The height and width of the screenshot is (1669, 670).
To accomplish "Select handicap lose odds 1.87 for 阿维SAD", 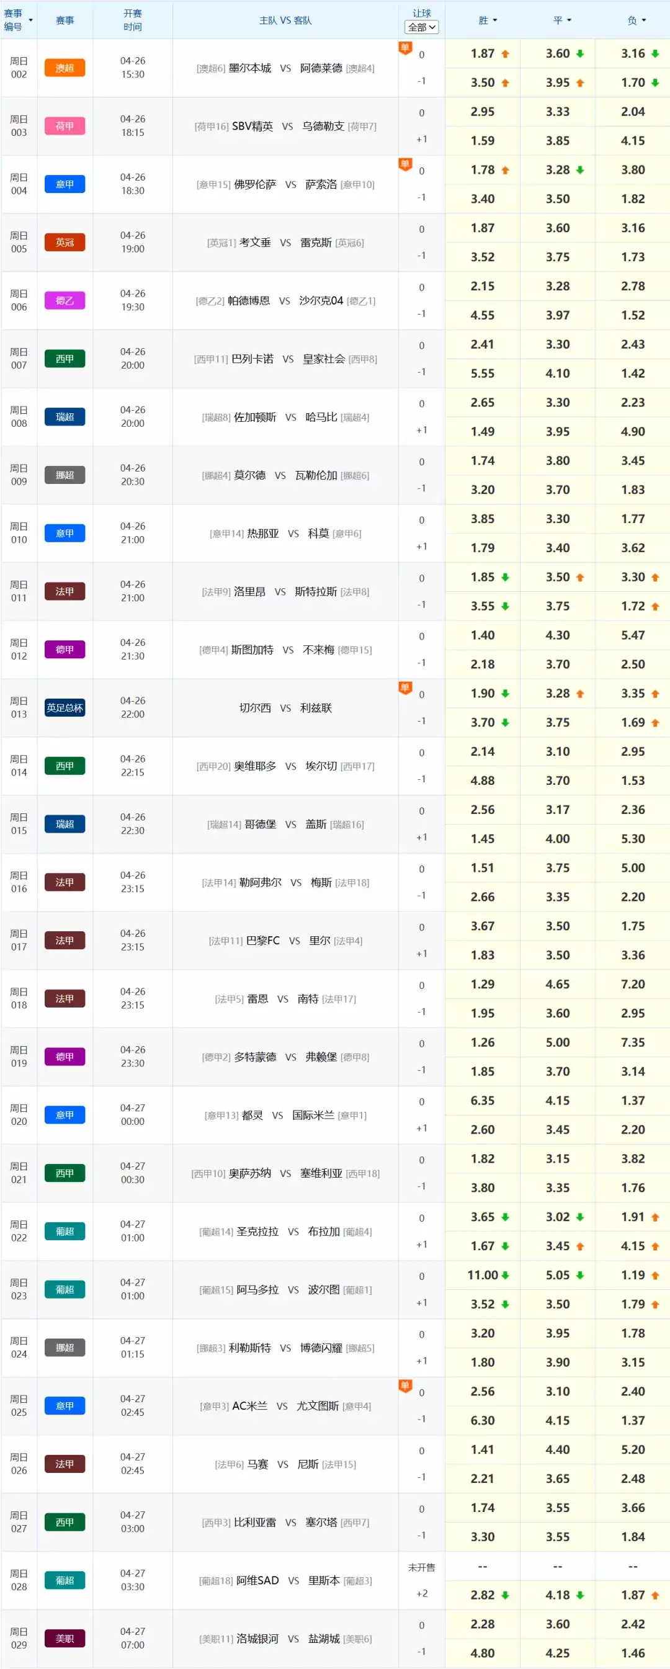I will (632, 1595).
